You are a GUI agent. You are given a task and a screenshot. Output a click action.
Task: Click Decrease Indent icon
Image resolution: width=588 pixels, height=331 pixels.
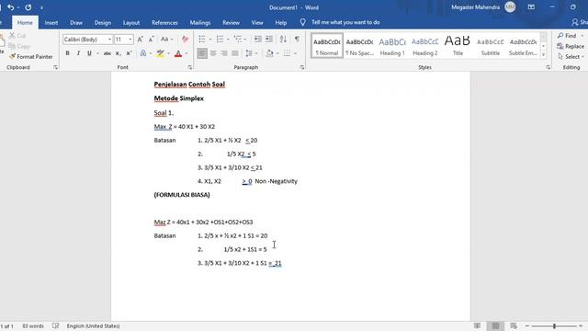coord(257,39)
